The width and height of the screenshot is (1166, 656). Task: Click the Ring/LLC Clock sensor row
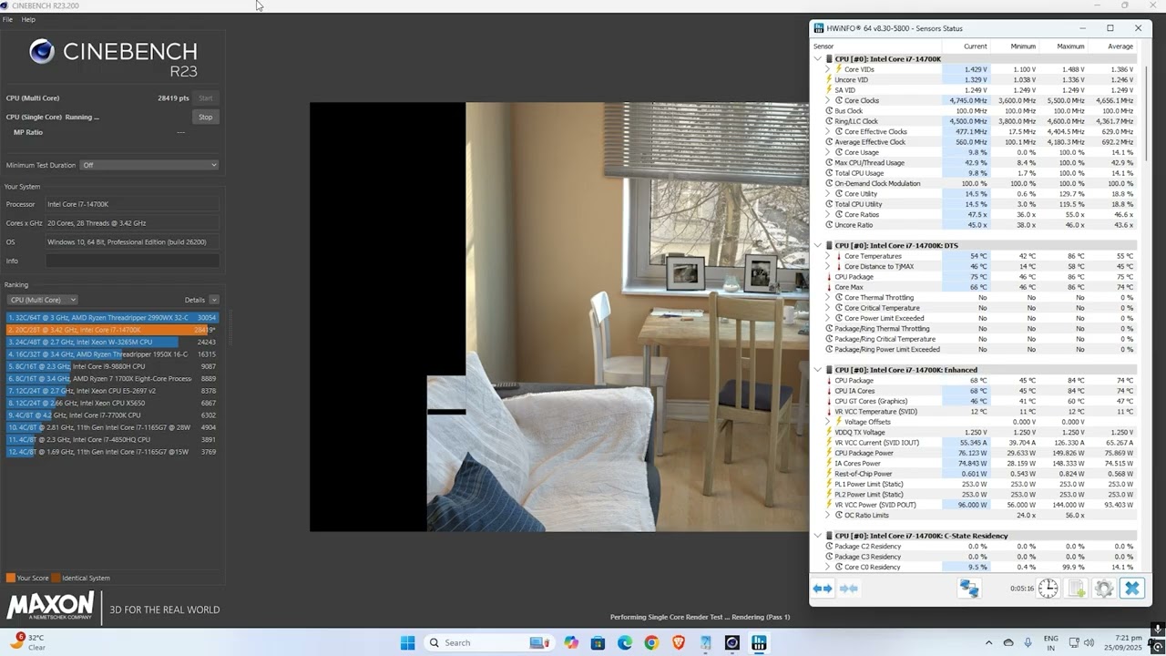975,121
